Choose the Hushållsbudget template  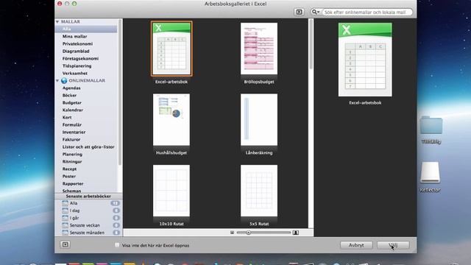[x=171, y=119]
